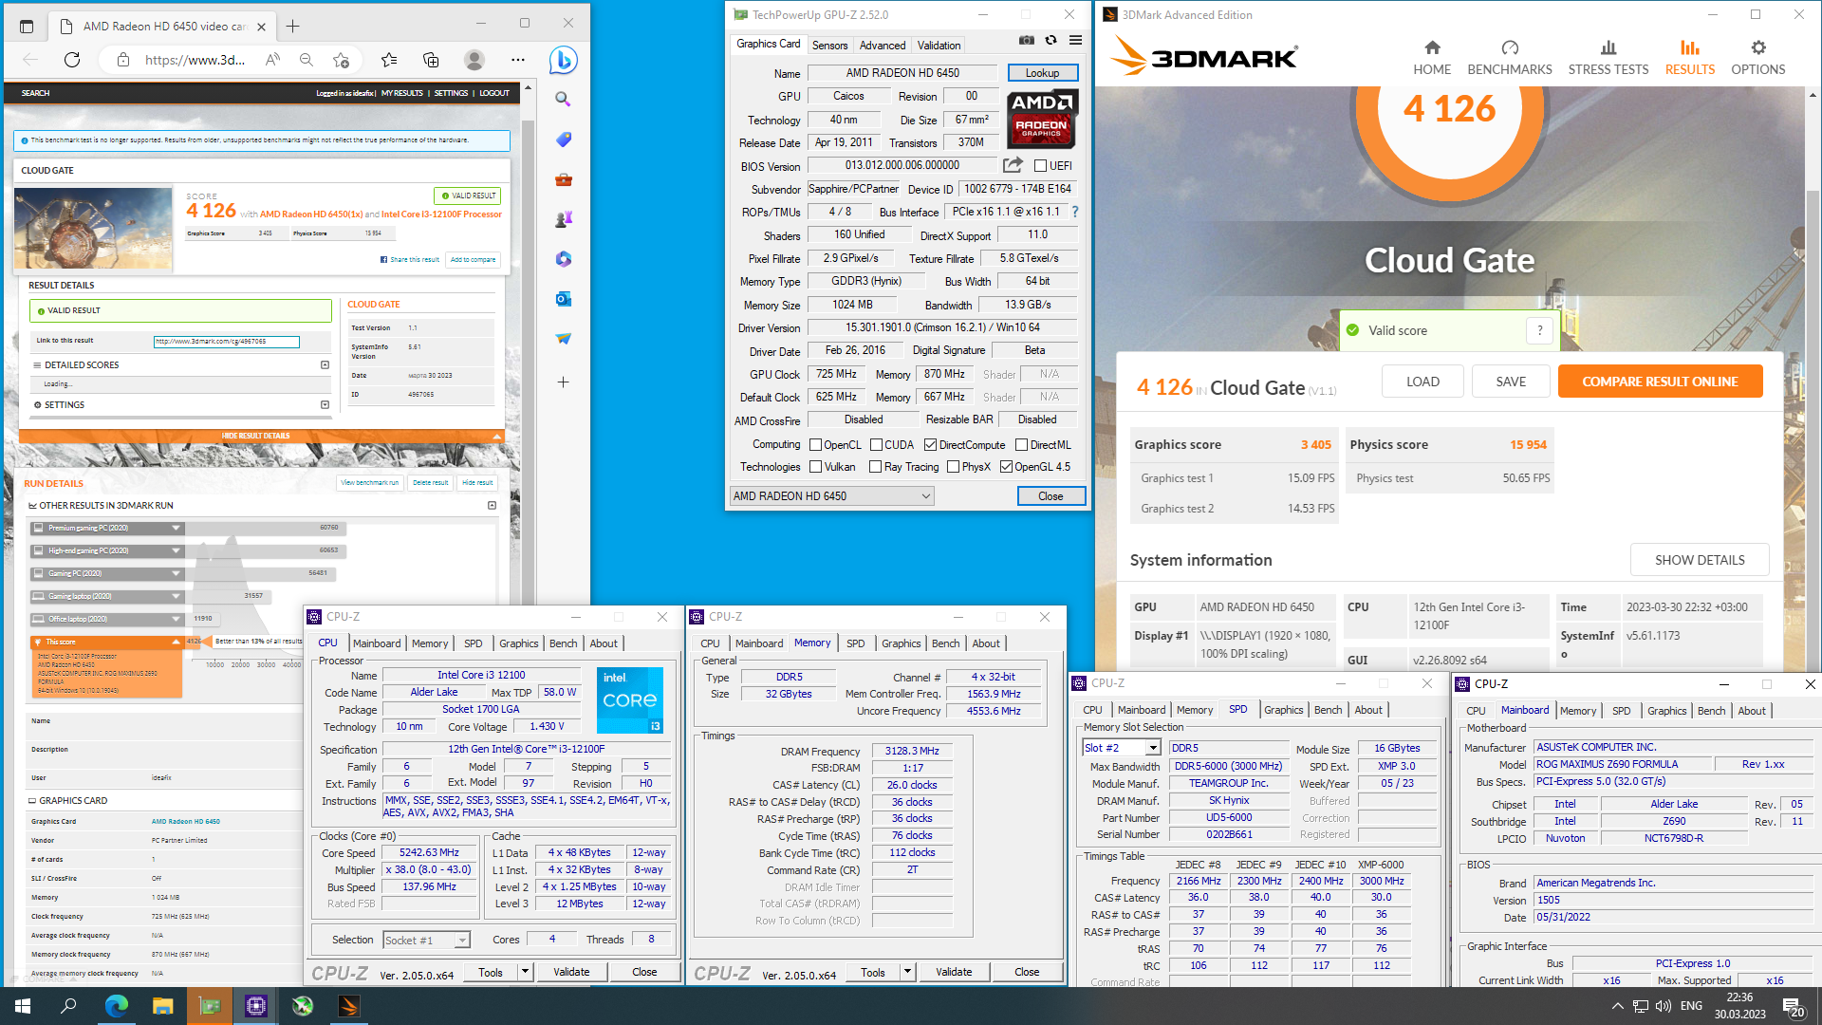
Task: Toggle DirectML checkbox in GPU-Z
Action: point(1022,444)
